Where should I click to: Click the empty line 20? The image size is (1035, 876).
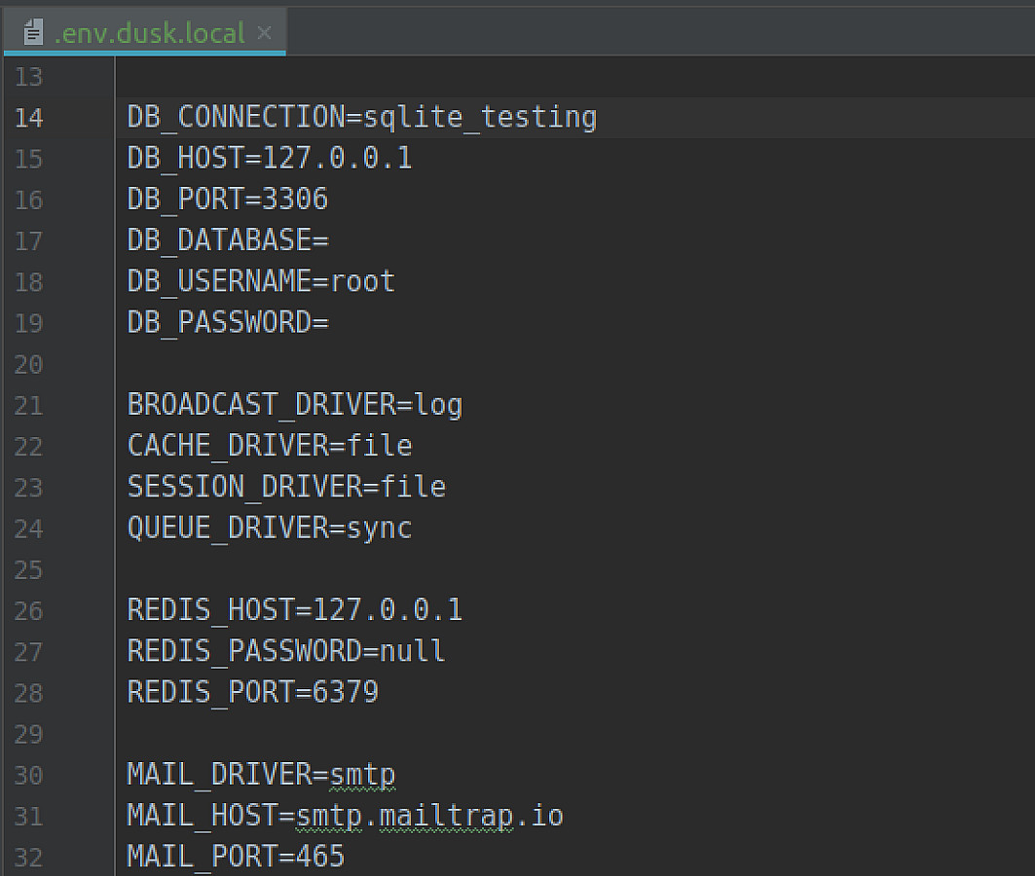(195, 363)
